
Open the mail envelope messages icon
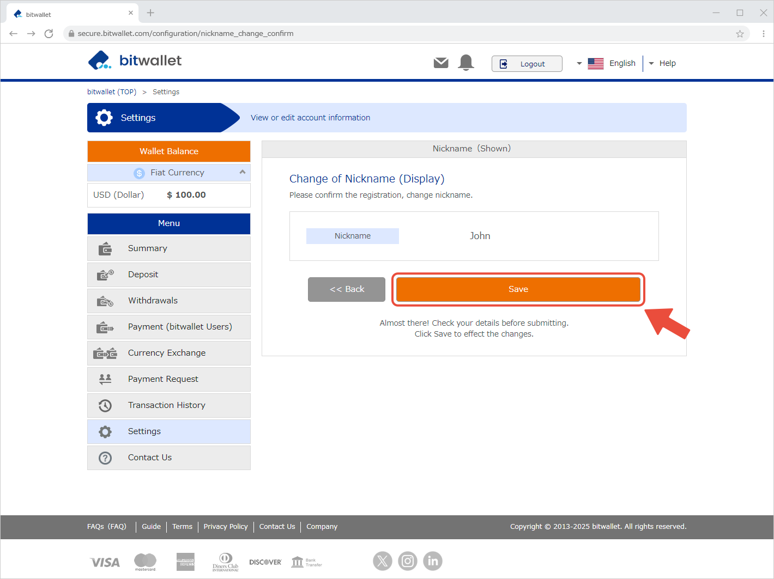click(x=441, y=63)
